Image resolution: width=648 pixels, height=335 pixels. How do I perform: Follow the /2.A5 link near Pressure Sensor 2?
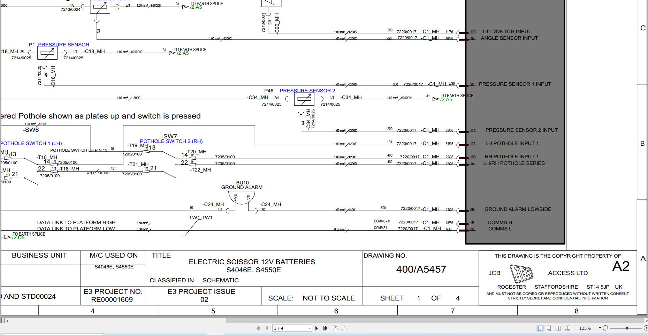pyautogui.click(x=446, y=100)
